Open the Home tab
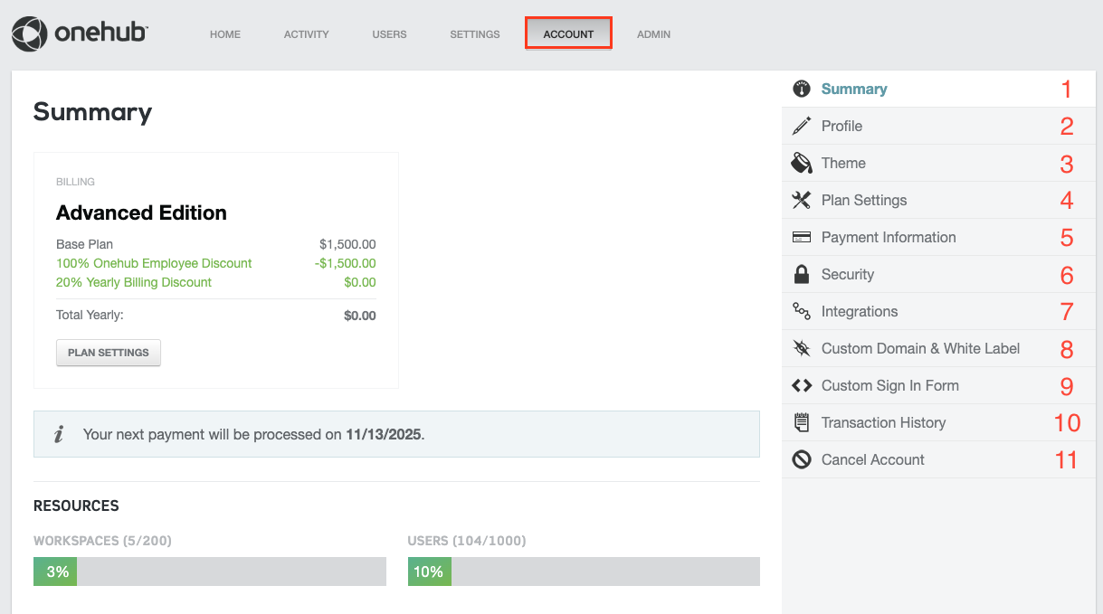 (x=225, y=34)
